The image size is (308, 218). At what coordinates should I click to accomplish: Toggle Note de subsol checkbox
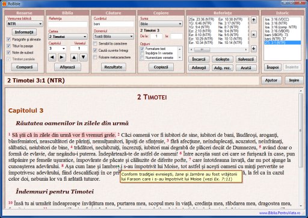point(8,52)
